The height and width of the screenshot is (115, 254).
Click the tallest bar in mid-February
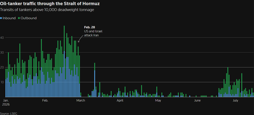64,61
